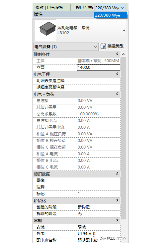Click the 立面 parameter label
The height and width of the screenshot is (245, 167).
[41, 67]
